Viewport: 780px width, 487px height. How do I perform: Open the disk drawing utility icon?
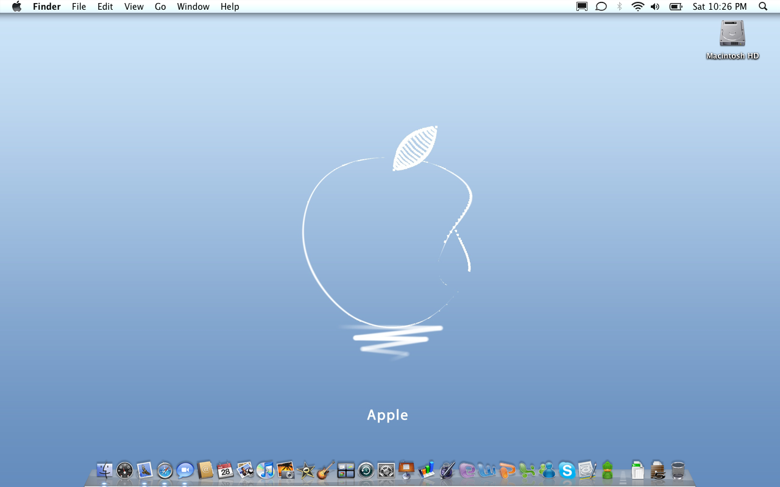[x=587, y=470]
